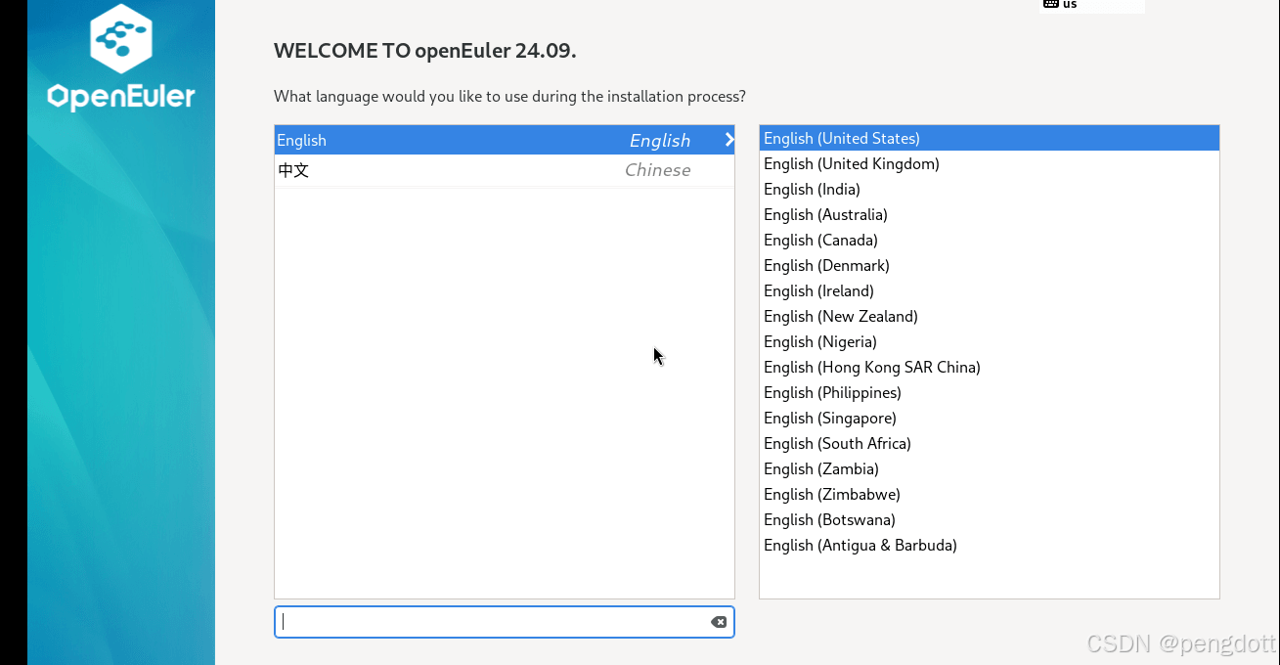Choose English (Singapore) locale
Screen dimensions: 1280x665
click(x=990, y=418)
